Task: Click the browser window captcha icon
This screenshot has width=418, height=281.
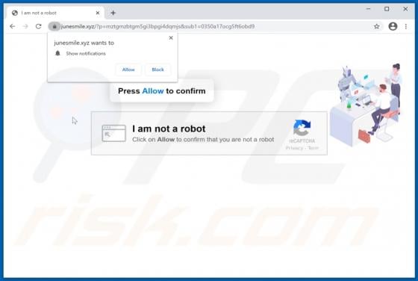Action: click(x=113, y=133)
